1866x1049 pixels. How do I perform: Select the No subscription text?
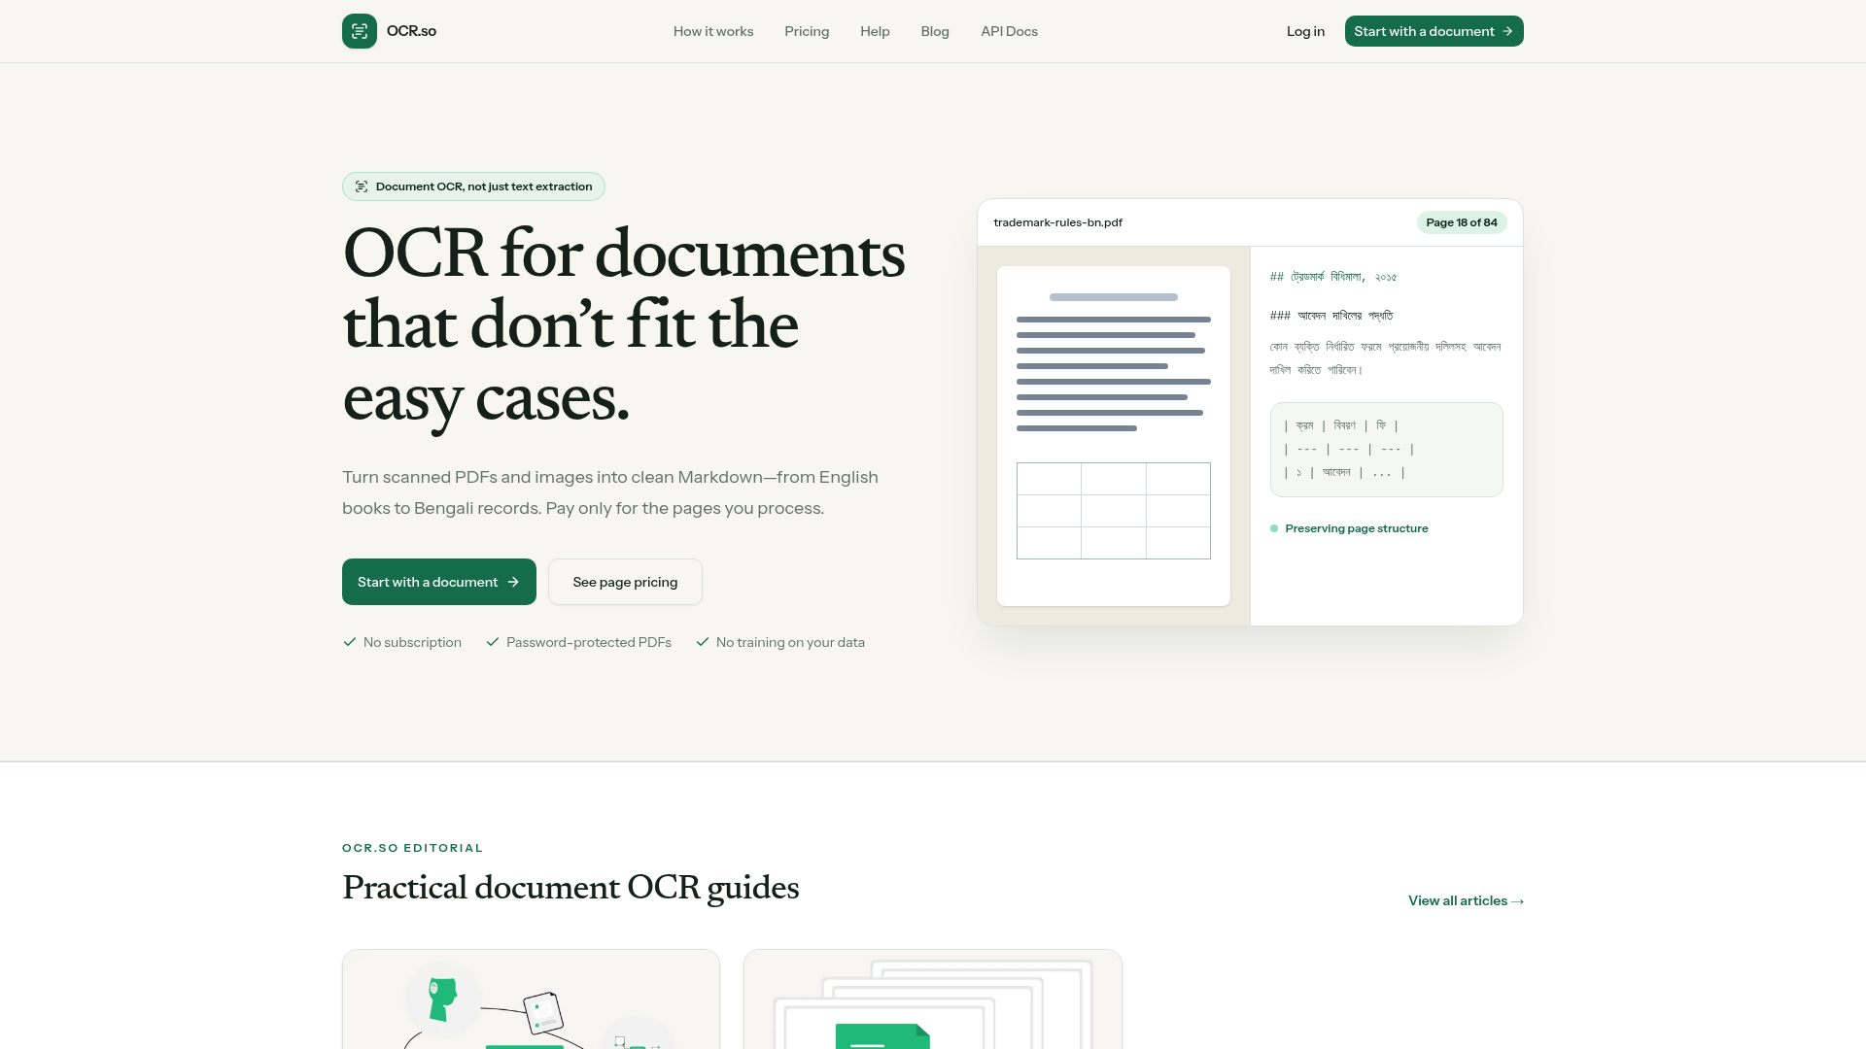pos(412,642)
